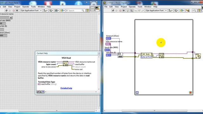Select timeout (10sec) terminal in diagram
The image size is (203, 114).
coord(108,38)
